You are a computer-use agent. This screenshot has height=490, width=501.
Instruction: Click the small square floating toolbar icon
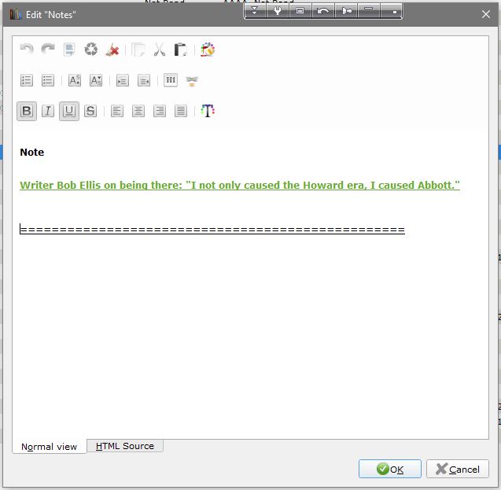click(x=392, y=11)
